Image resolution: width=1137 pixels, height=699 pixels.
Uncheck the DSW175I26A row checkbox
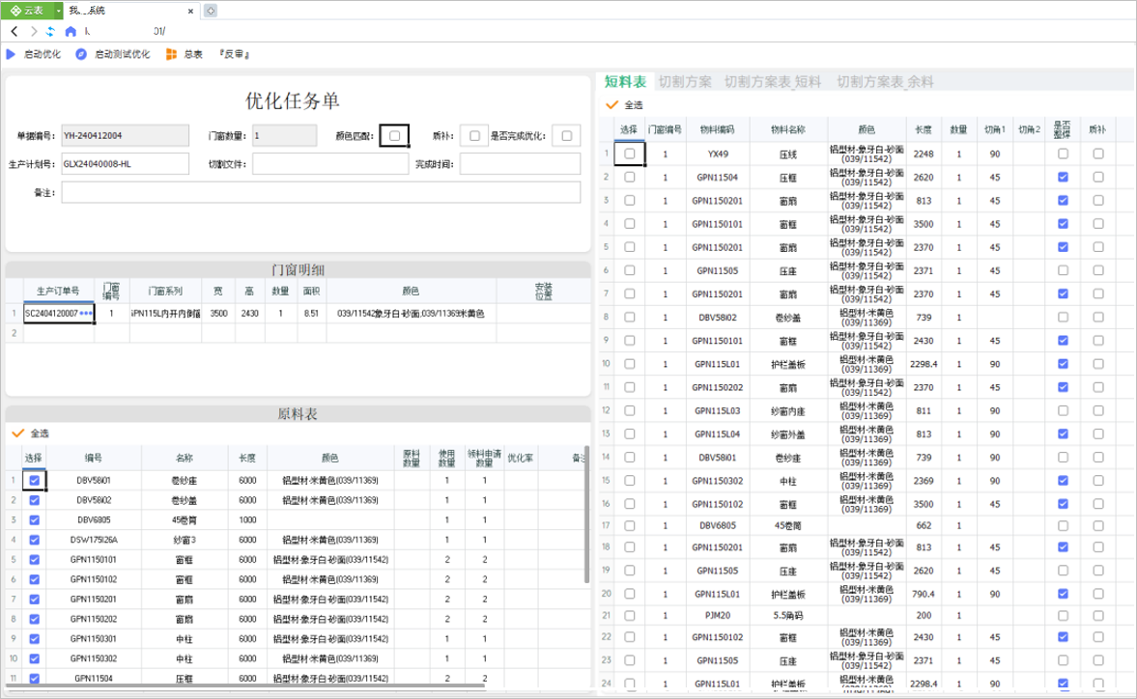pyautogui.click(x=34, y=540)
